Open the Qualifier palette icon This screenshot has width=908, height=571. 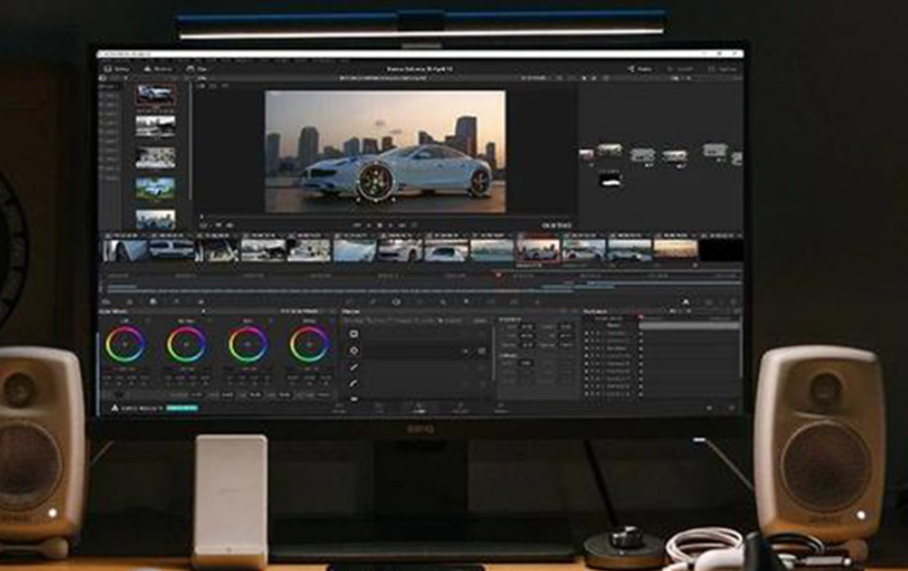pyautogui.click(x=373, y=302)
